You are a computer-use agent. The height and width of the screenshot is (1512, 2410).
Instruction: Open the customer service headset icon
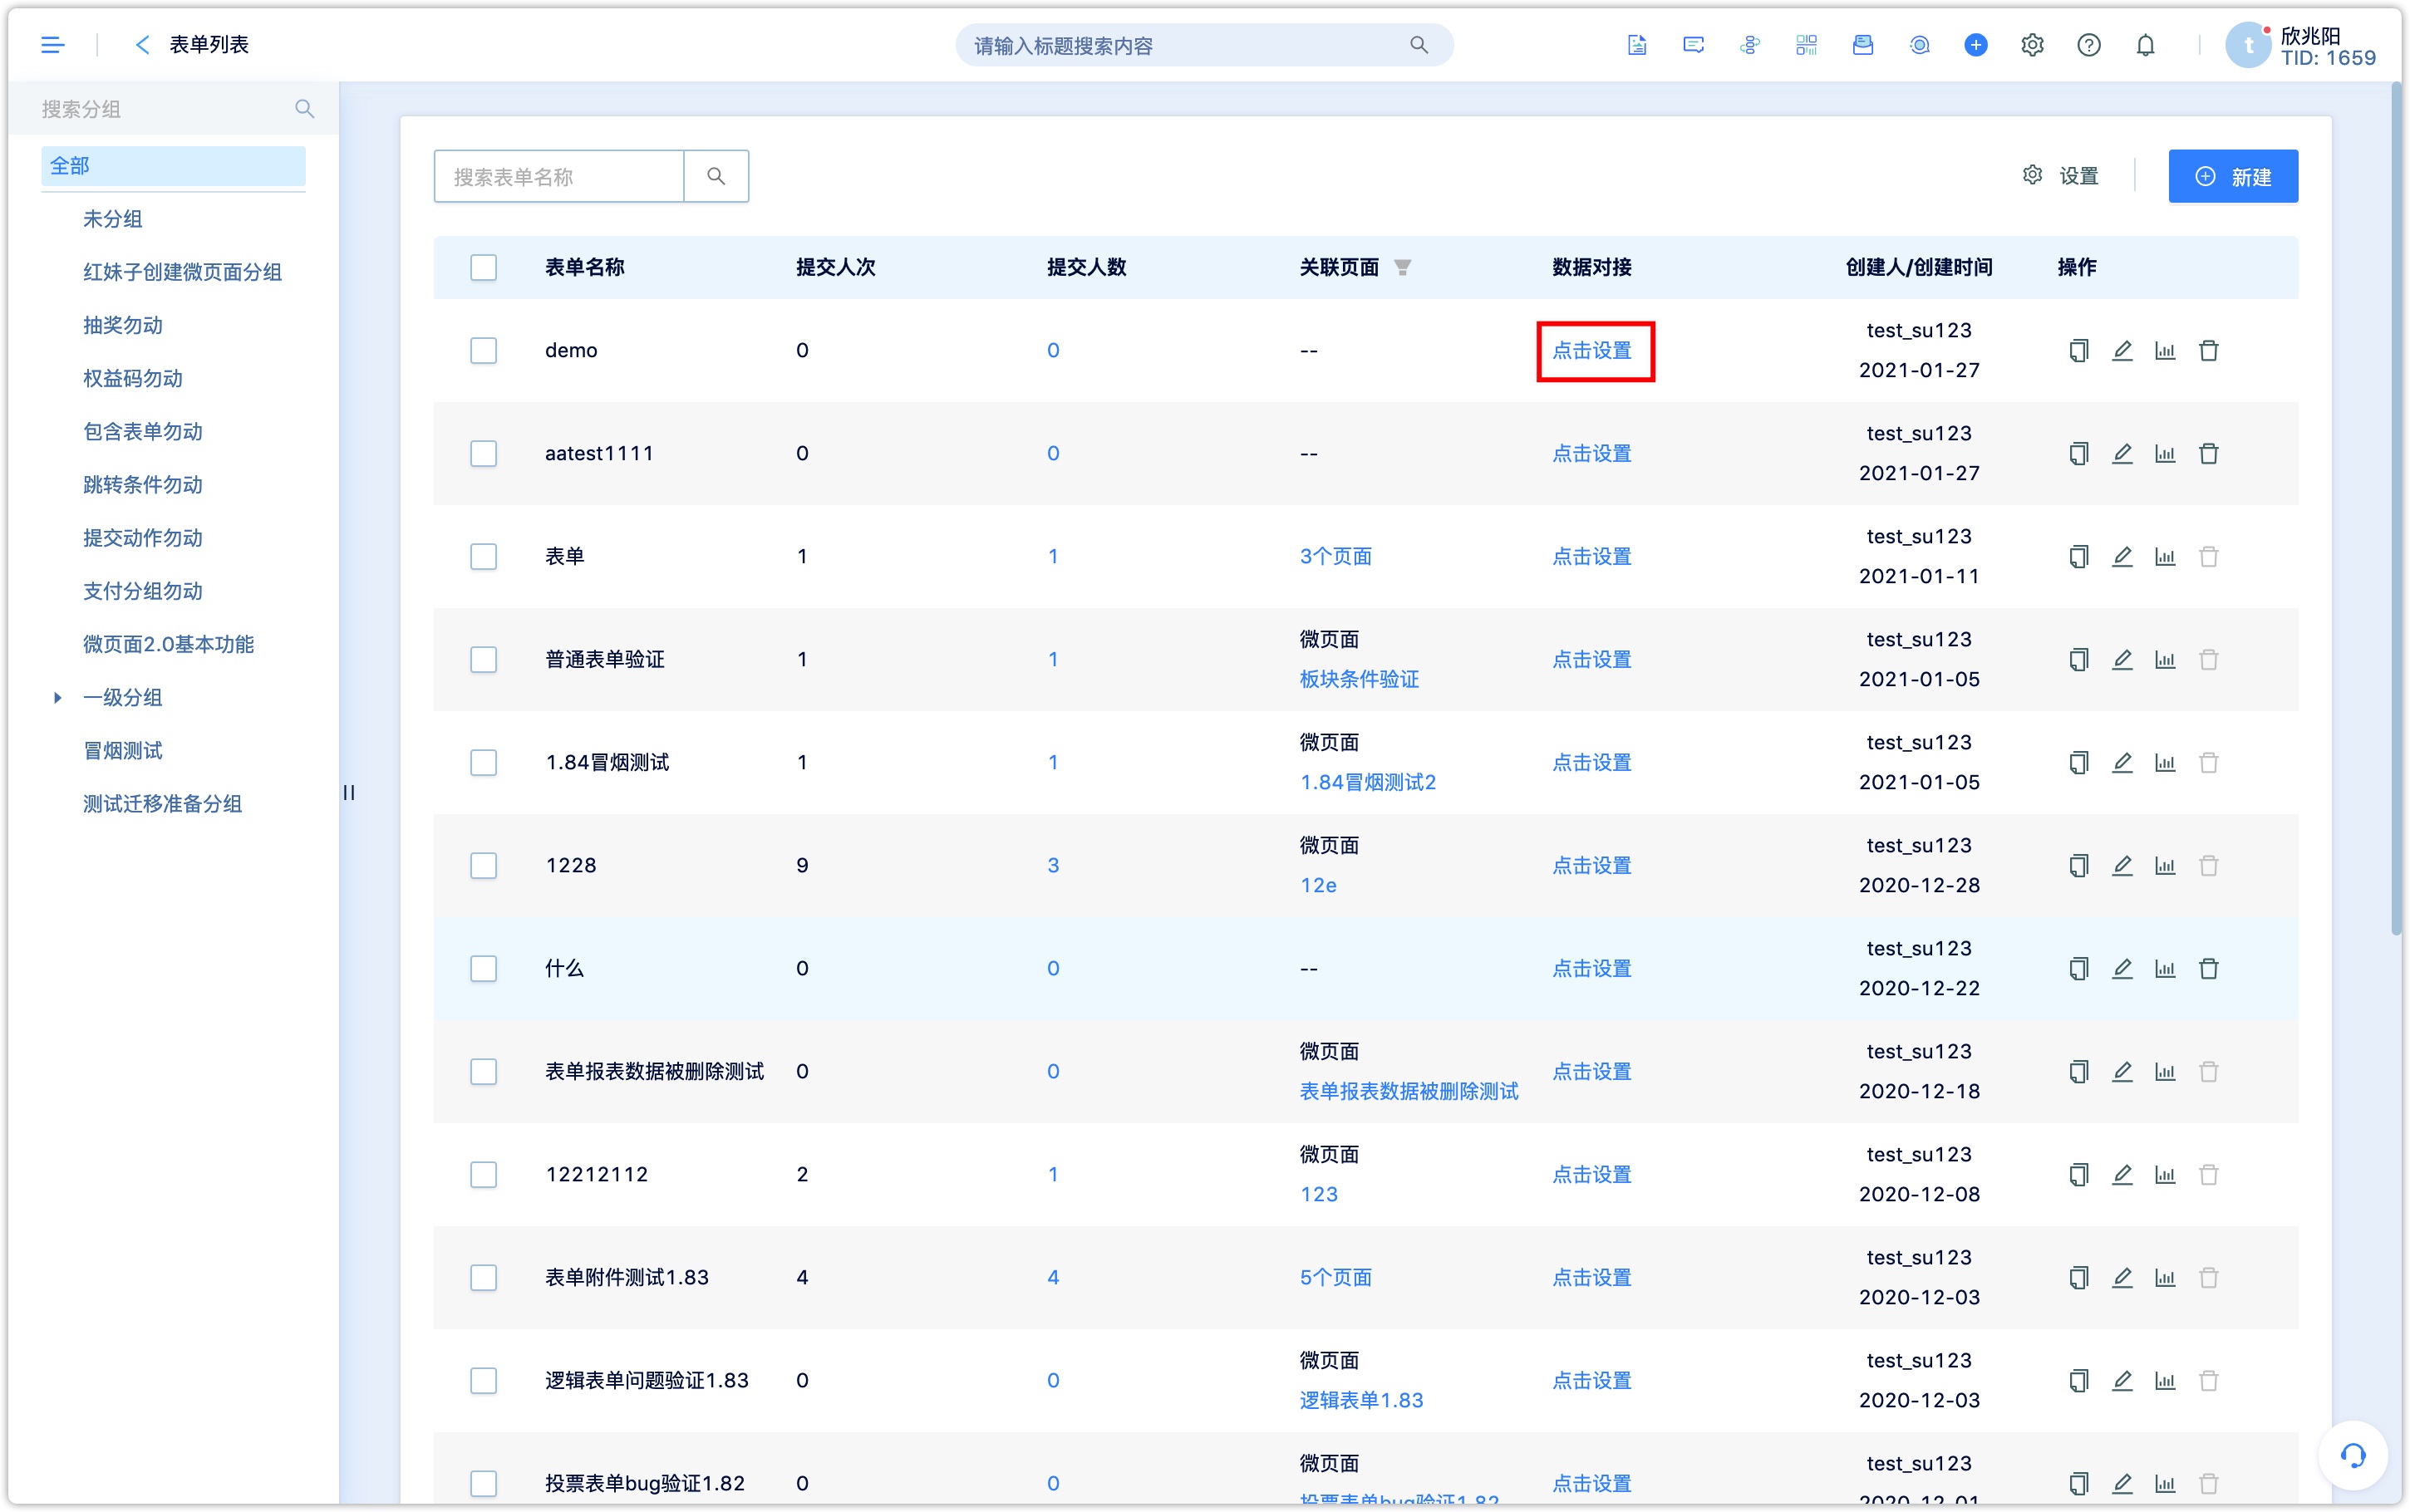tap(2352, 1455)
